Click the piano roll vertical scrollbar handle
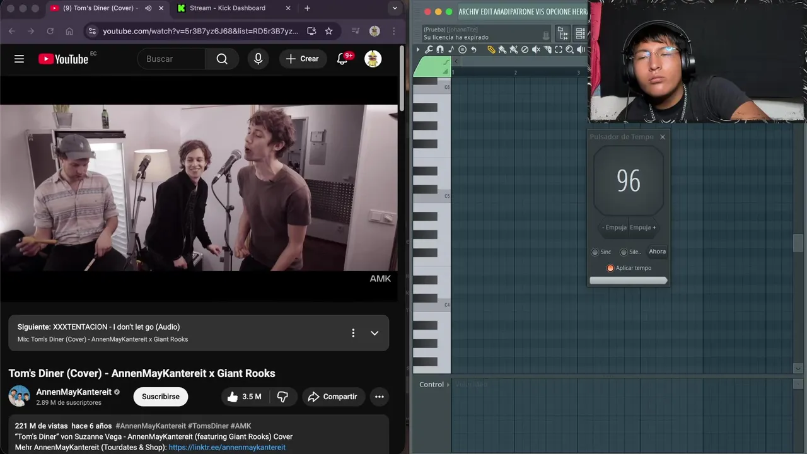The image size is (807, 454). pos(799,243)
